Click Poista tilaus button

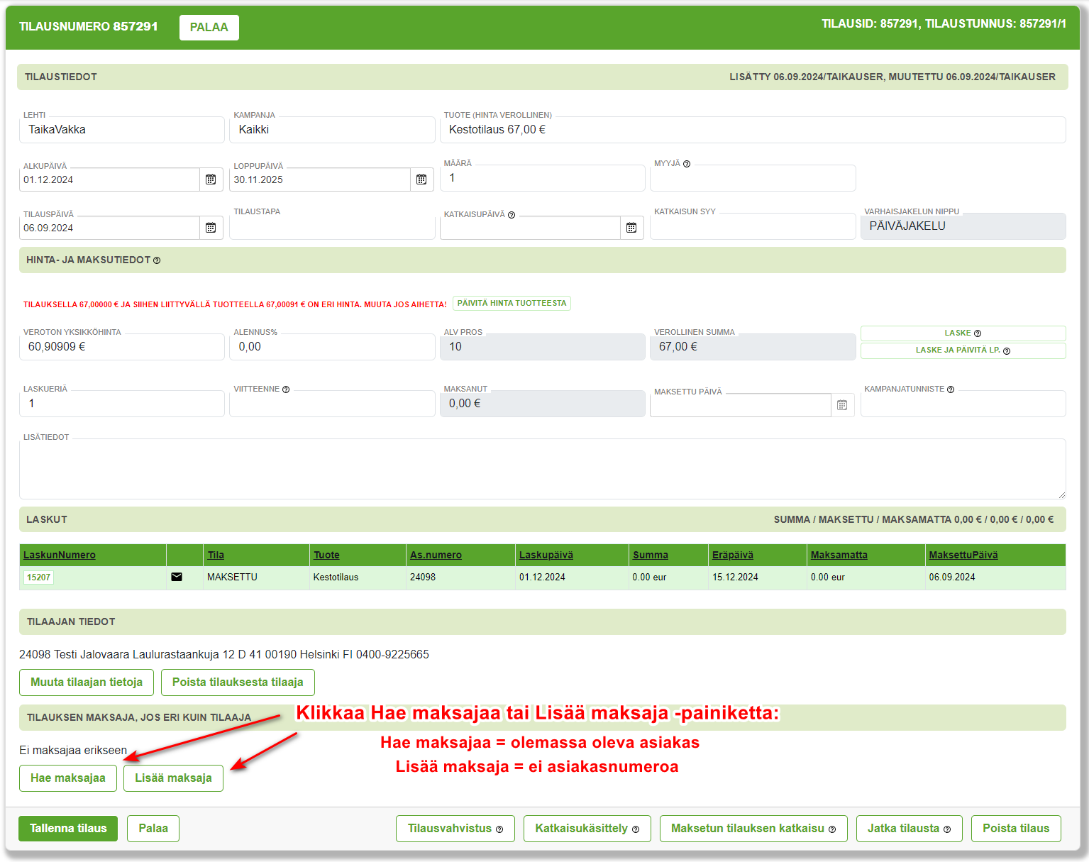point(1016,829)
